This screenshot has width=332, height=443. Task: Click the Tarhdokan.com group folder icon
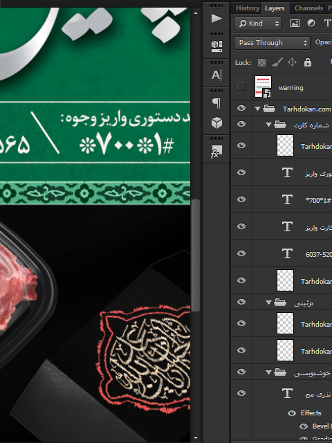[269, 109]
